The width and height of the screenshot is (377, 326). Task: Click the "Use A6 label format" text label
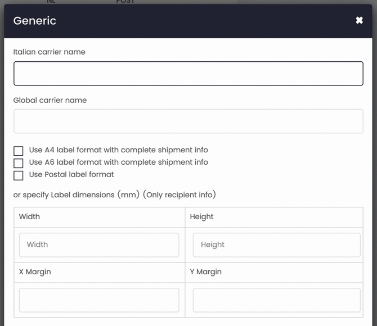pos(118,162)
